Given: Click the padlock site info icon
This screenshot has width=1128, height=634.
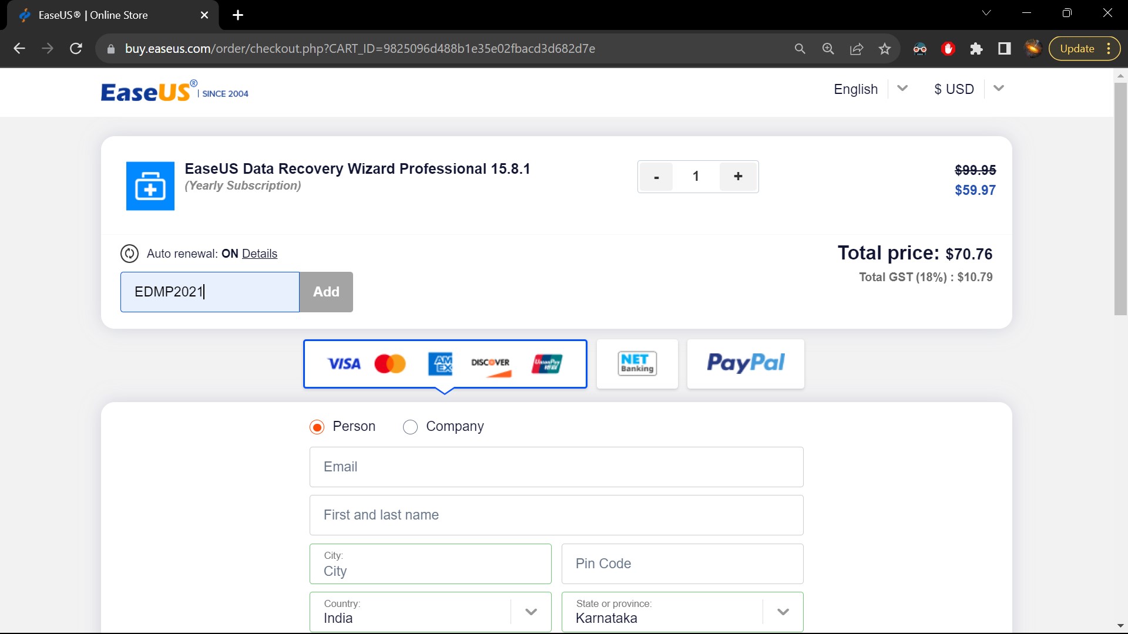Looking at the screenshot, I should point(110,49).
